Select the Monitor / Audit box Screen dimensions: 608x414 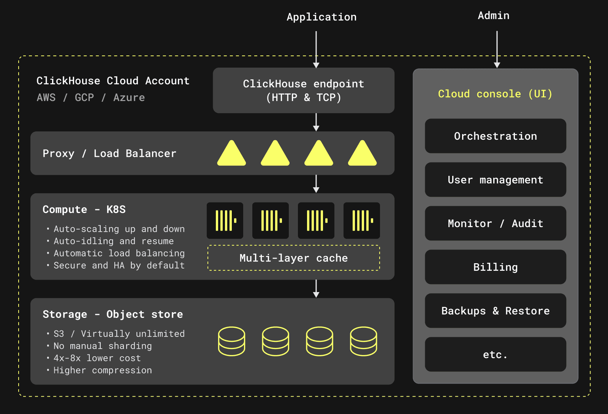click(495, 223)
